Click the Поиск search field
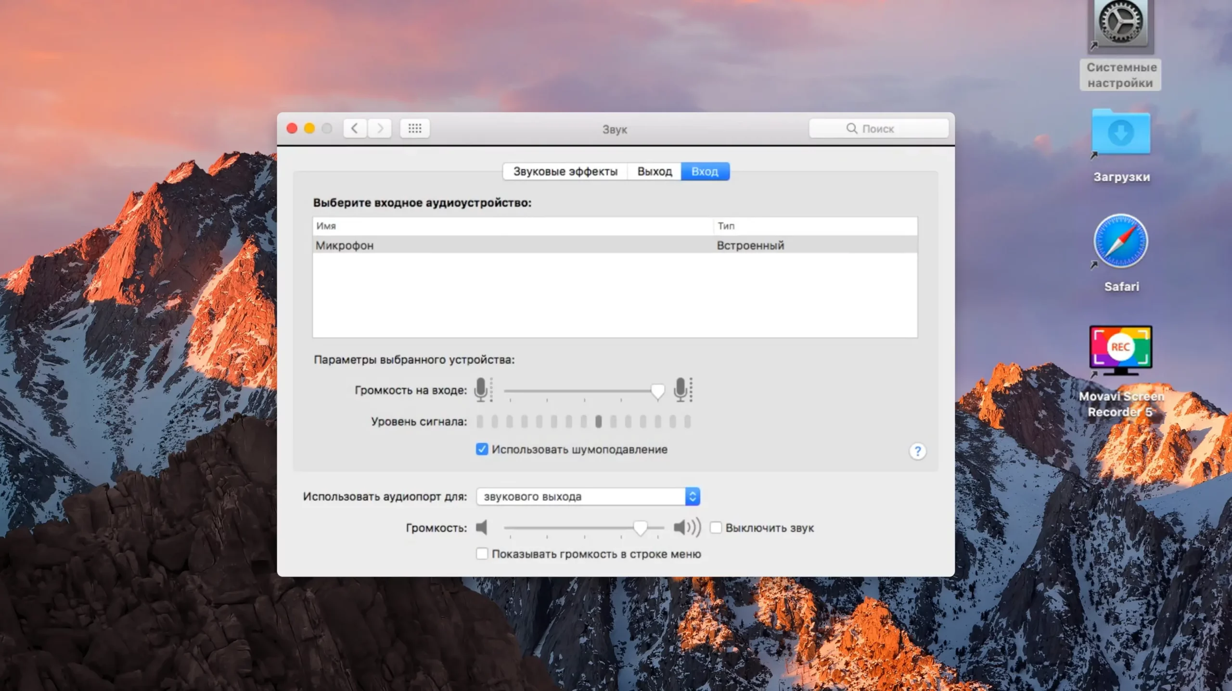The width and height of the screenshot is (1232, 691). (878, 128)
